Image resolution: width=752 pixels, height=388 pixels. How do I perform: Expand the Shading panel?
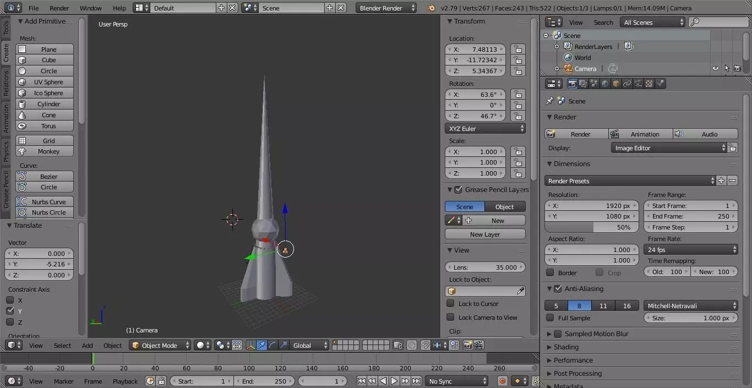point(566,347)
